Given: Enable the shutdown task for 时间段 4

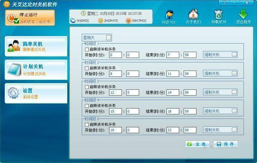Looking at the screenshot, I should 87,106.
